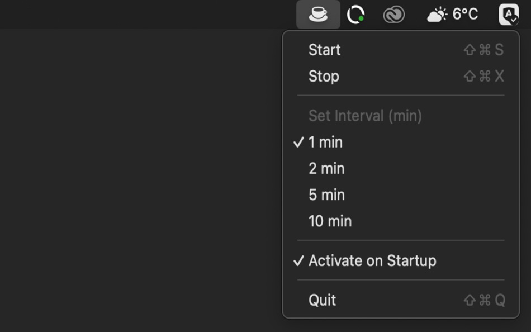531x332 pixels.
Task: Click the shortcut label beside Stop
Action: point(483,76)
